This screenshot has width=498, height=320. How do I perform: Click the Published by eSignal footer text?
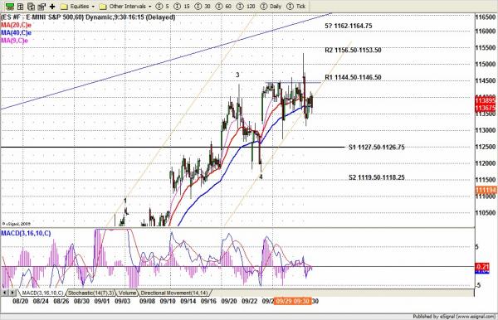pos(454,316)
